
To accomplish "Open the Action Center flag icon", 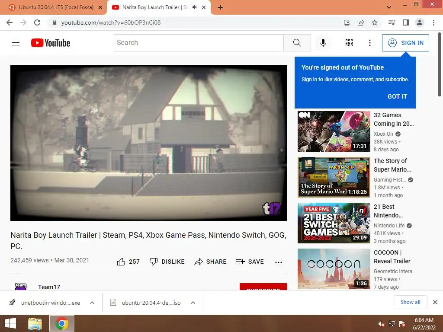I will (x=402, y=324).
